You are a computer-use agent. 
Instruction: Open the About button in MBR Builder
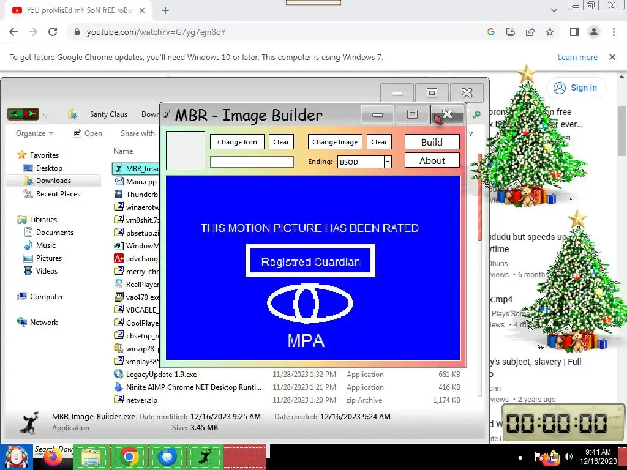[432, 161]
